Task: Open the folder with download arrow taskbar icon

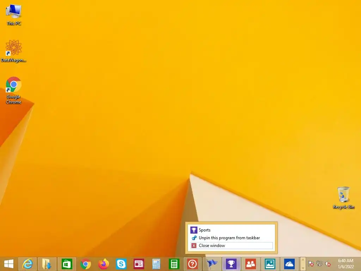Action: pyautogui.click(x=47, y=264)
